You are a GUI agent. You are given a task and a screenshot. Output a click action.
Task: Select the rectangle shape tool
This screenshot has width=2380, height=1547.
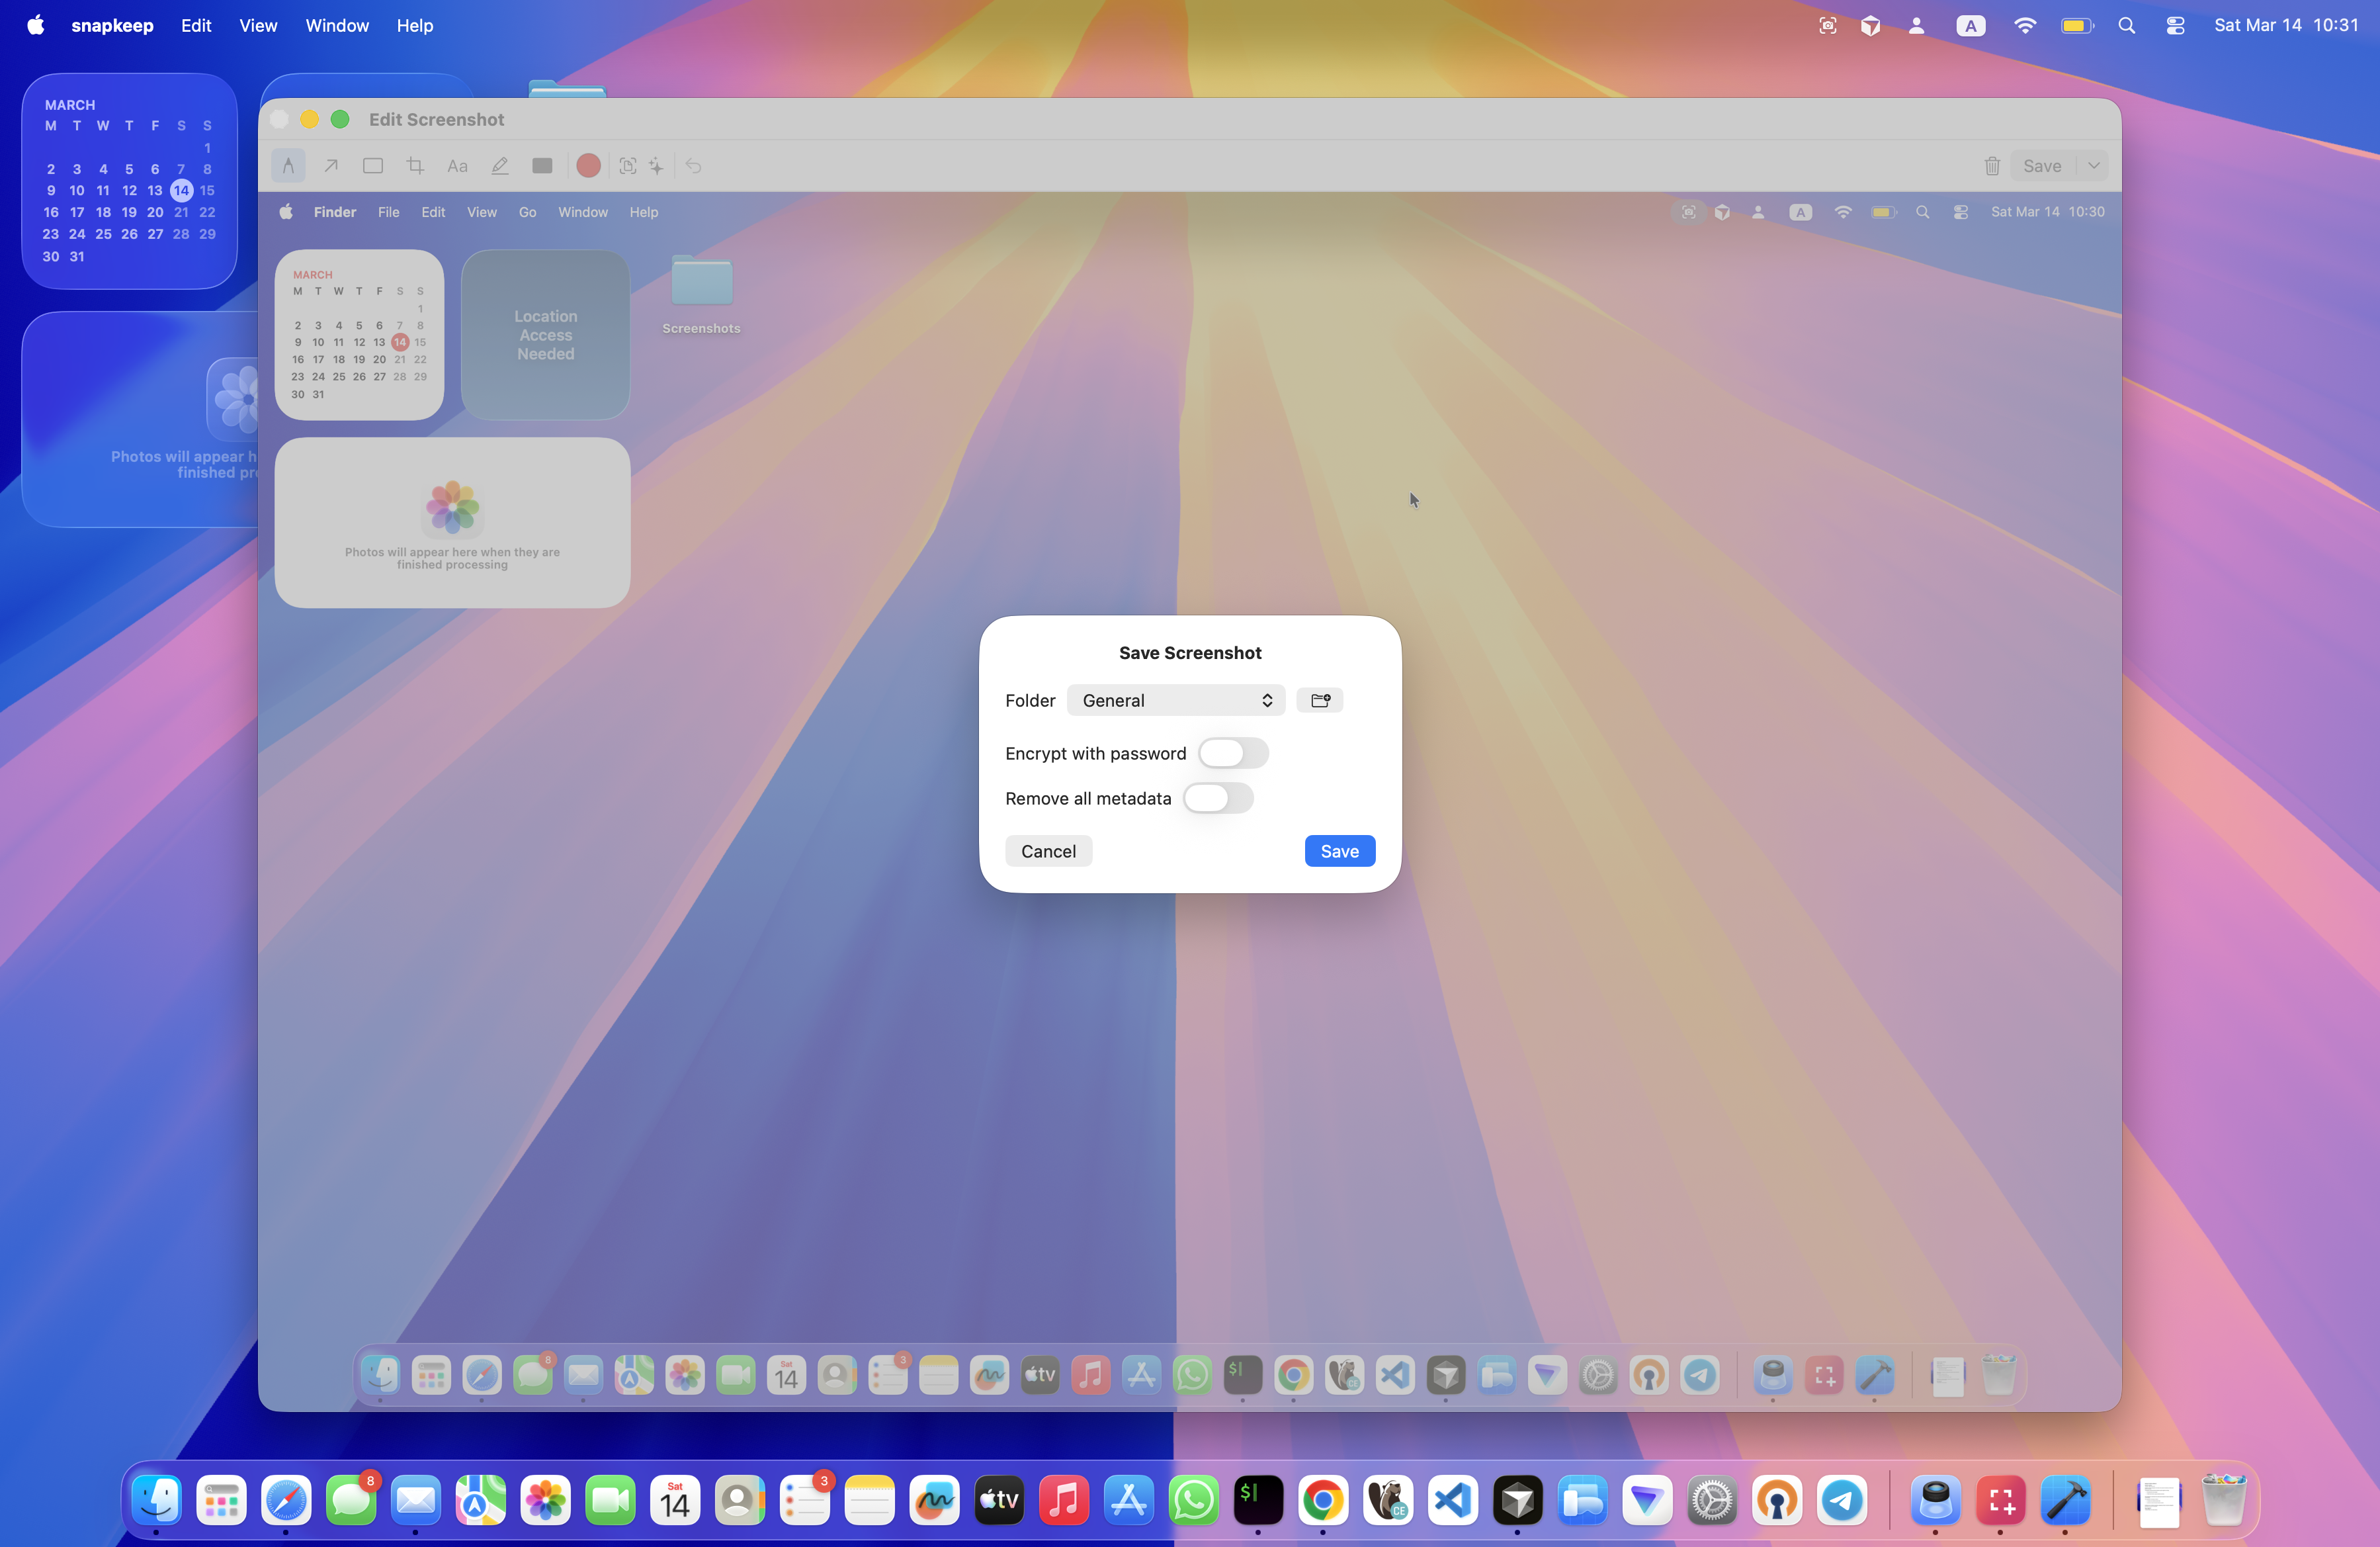point(373,166)
